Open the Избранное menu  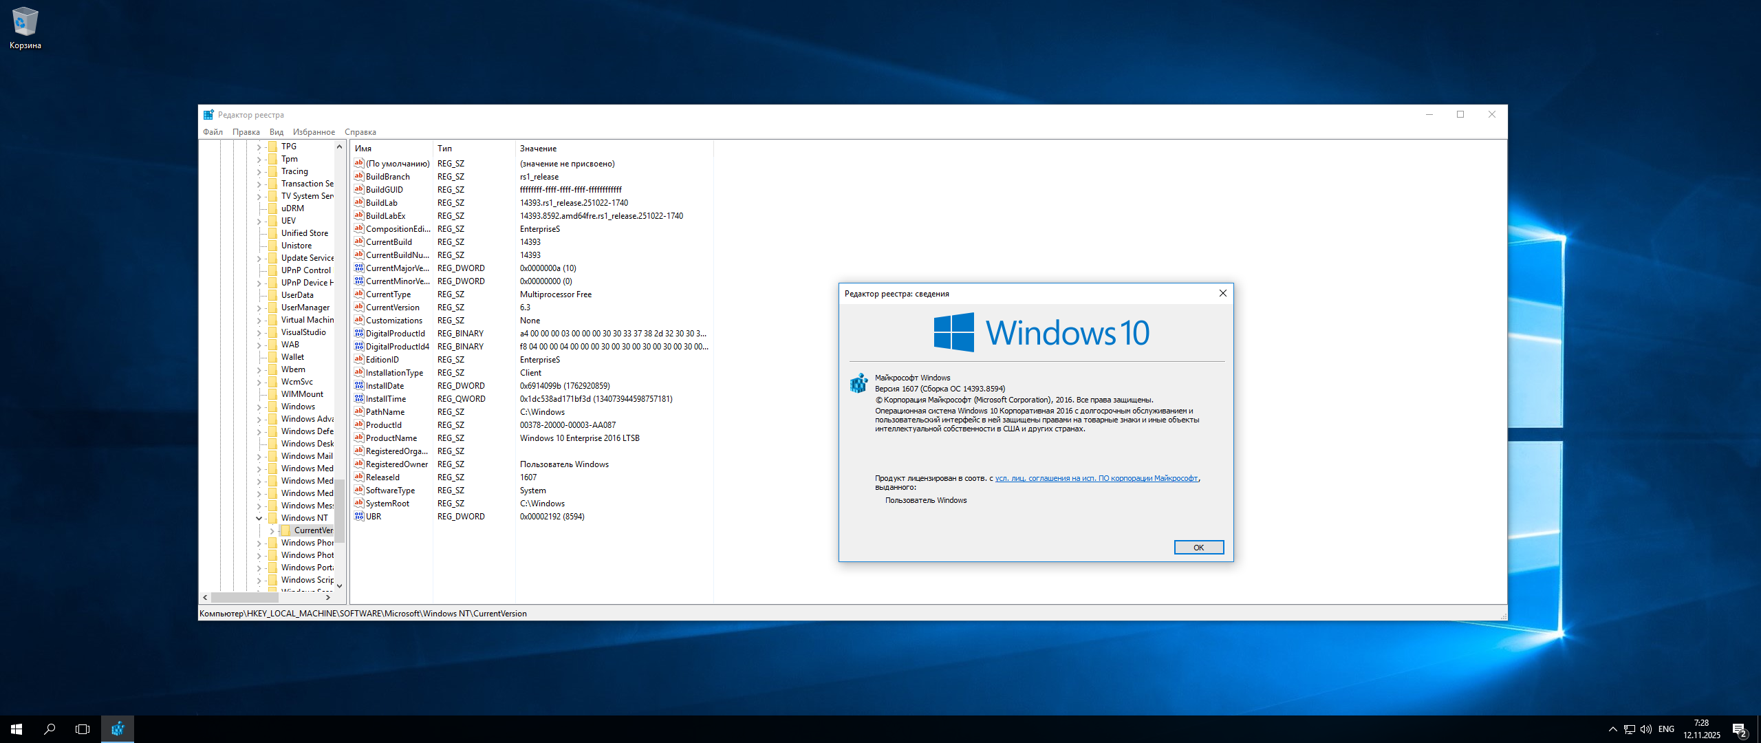pos(314,132)
